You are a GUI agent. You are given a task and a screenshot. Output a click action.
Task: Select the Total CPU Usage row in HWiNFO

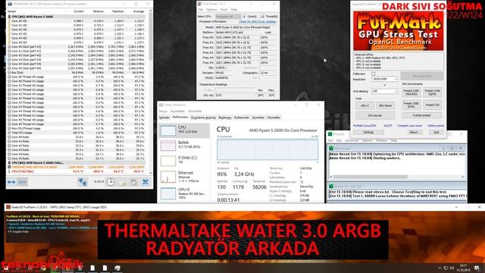pos(77,133)
